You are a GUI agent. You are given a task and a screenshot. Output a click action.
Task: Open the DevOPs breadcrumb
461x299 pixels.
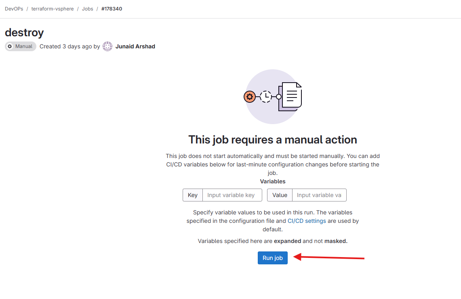tap(14, 9)
